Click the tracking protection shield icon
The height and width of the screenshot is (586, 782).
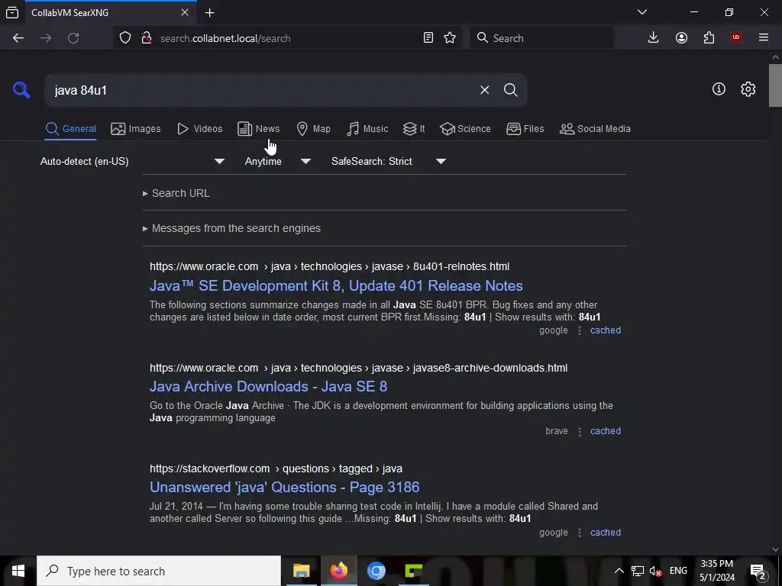[x=125, y=38]
